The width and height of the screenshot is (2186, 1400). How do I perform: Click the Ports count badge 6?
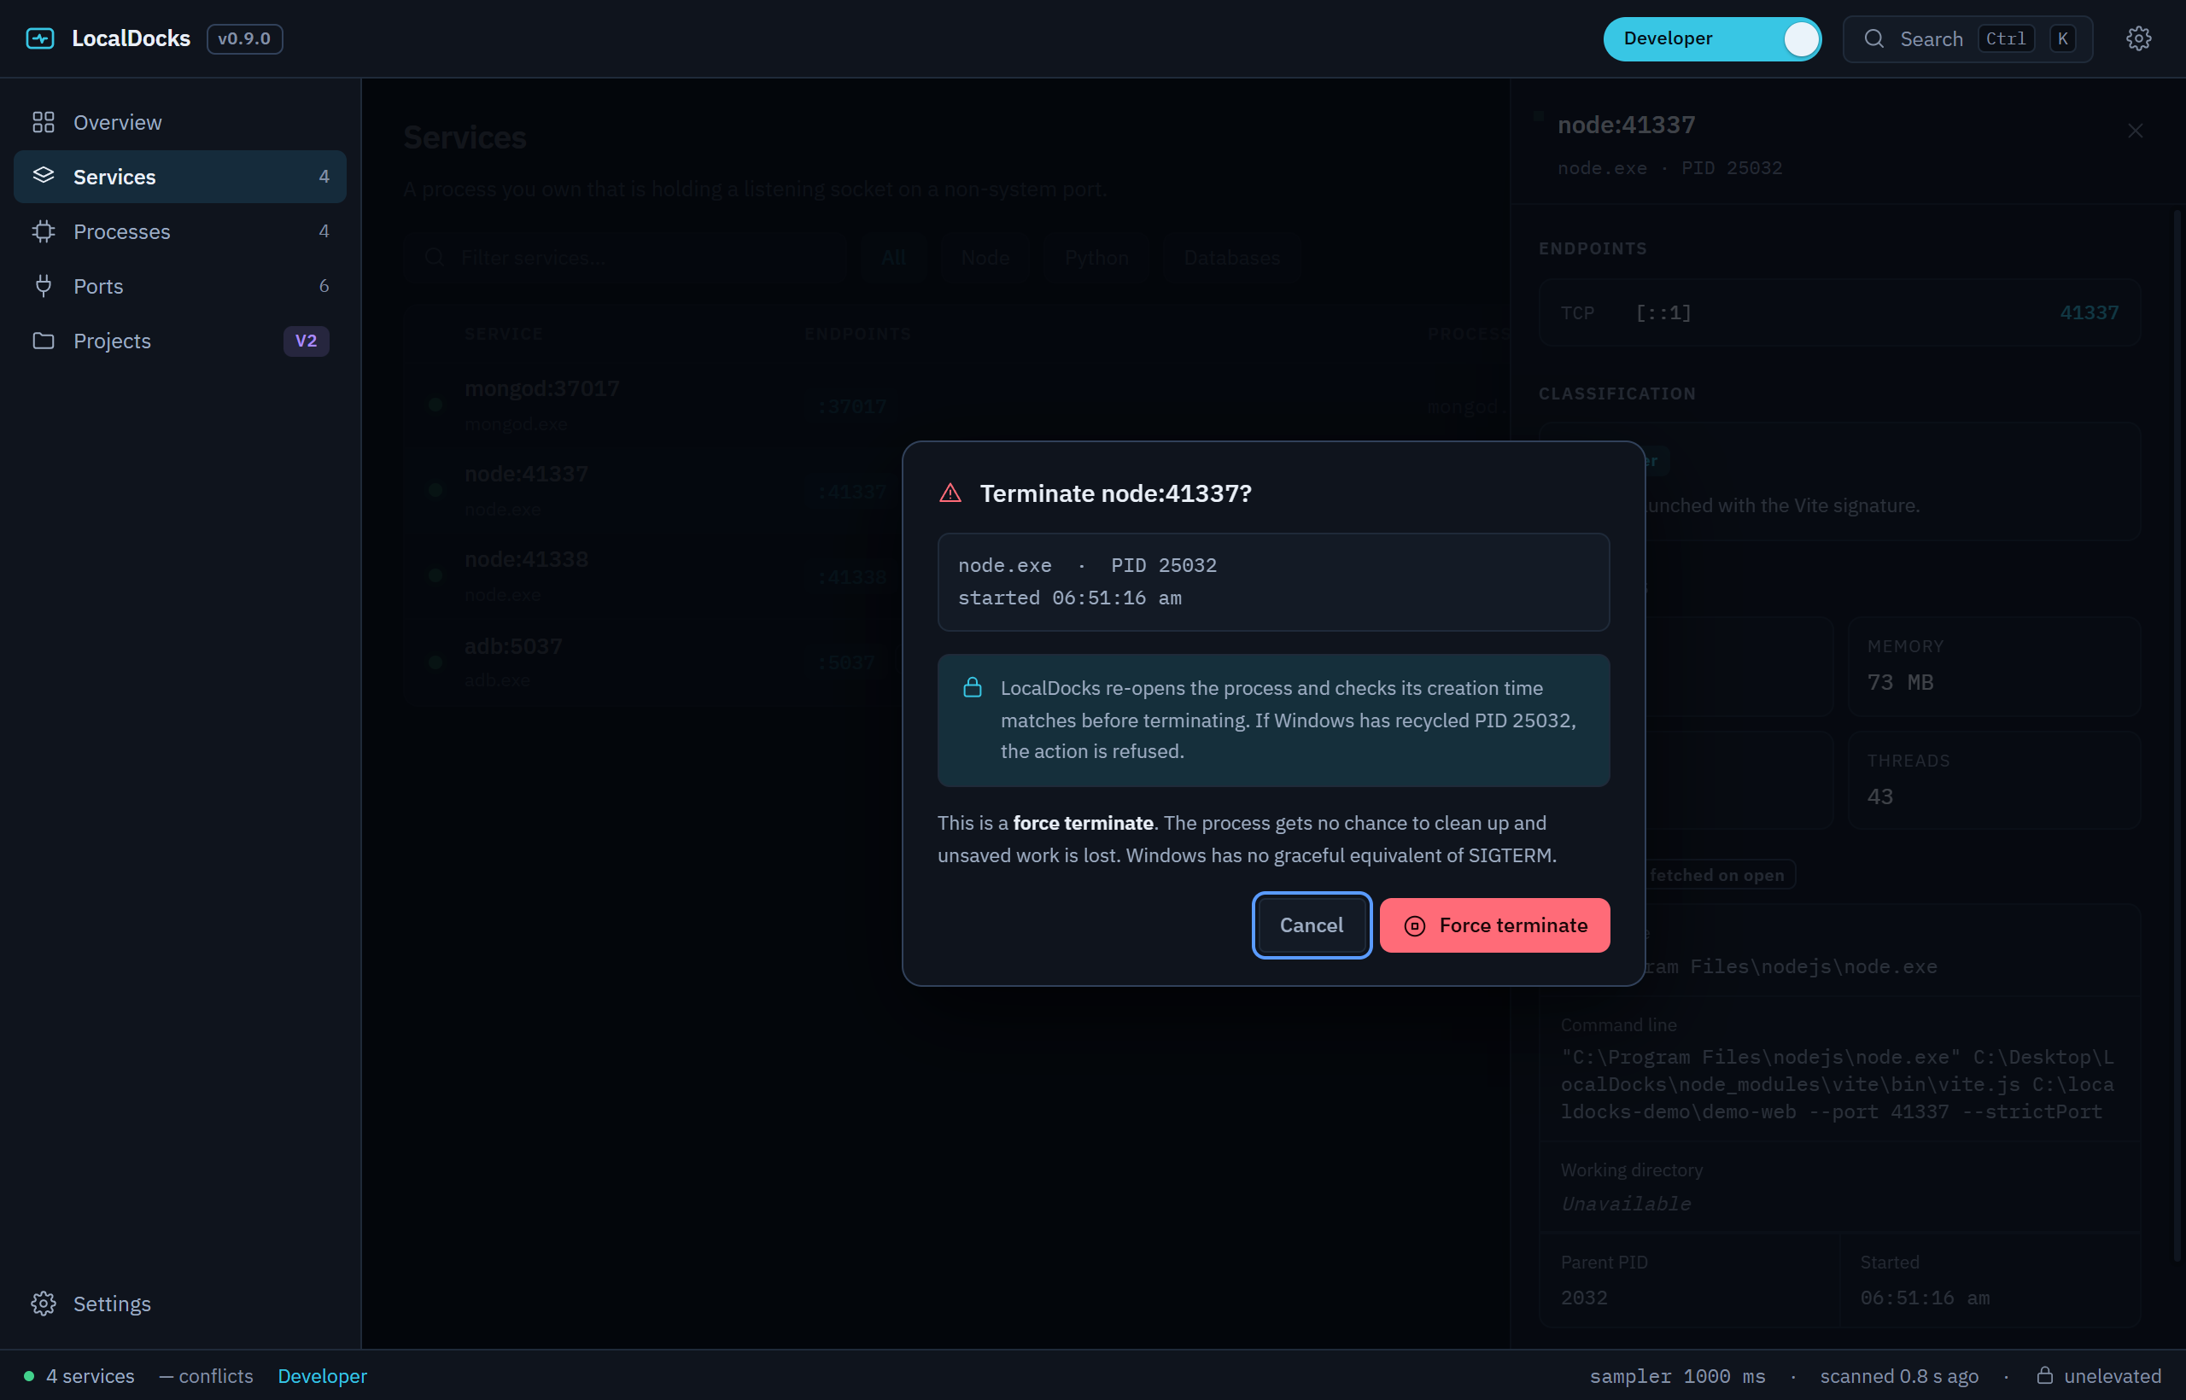[x=324, y=285]
